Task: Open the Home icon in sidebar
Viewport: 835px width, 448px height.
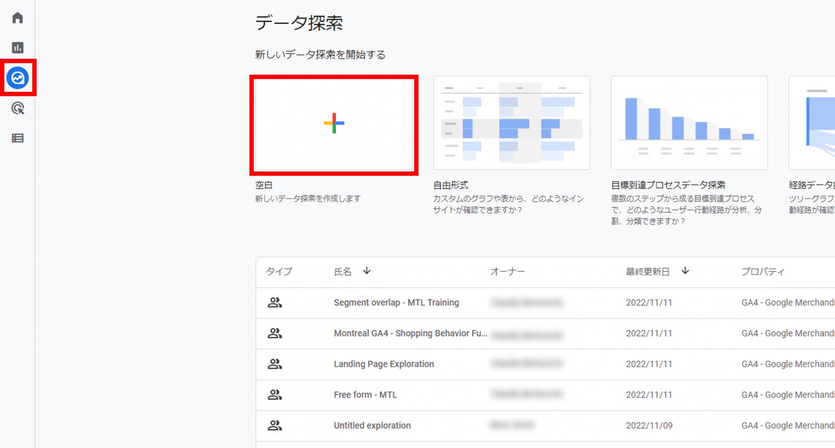Action: (x=18, y=18)
